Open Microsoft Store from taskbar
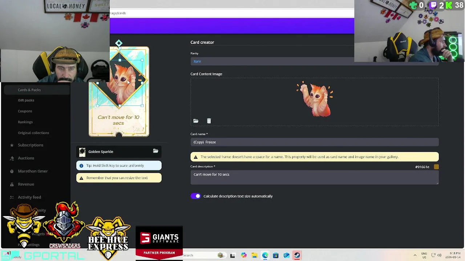The height and width of the screenshot is (261, 465). 276,255
